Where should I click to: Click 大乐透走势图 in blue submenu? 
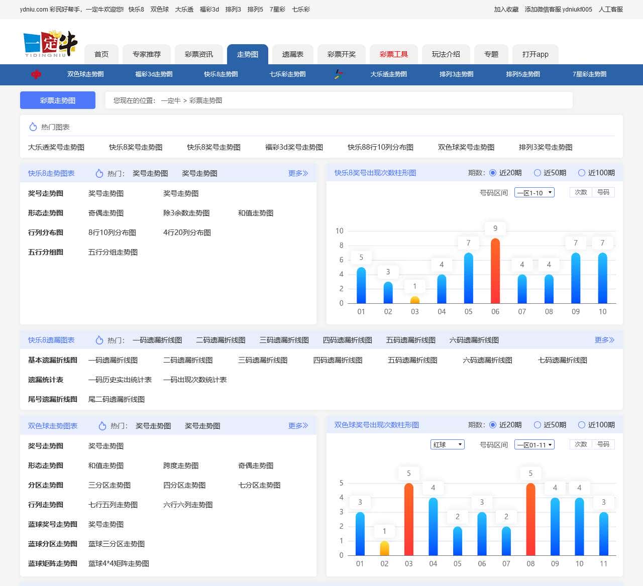(389, 74)
